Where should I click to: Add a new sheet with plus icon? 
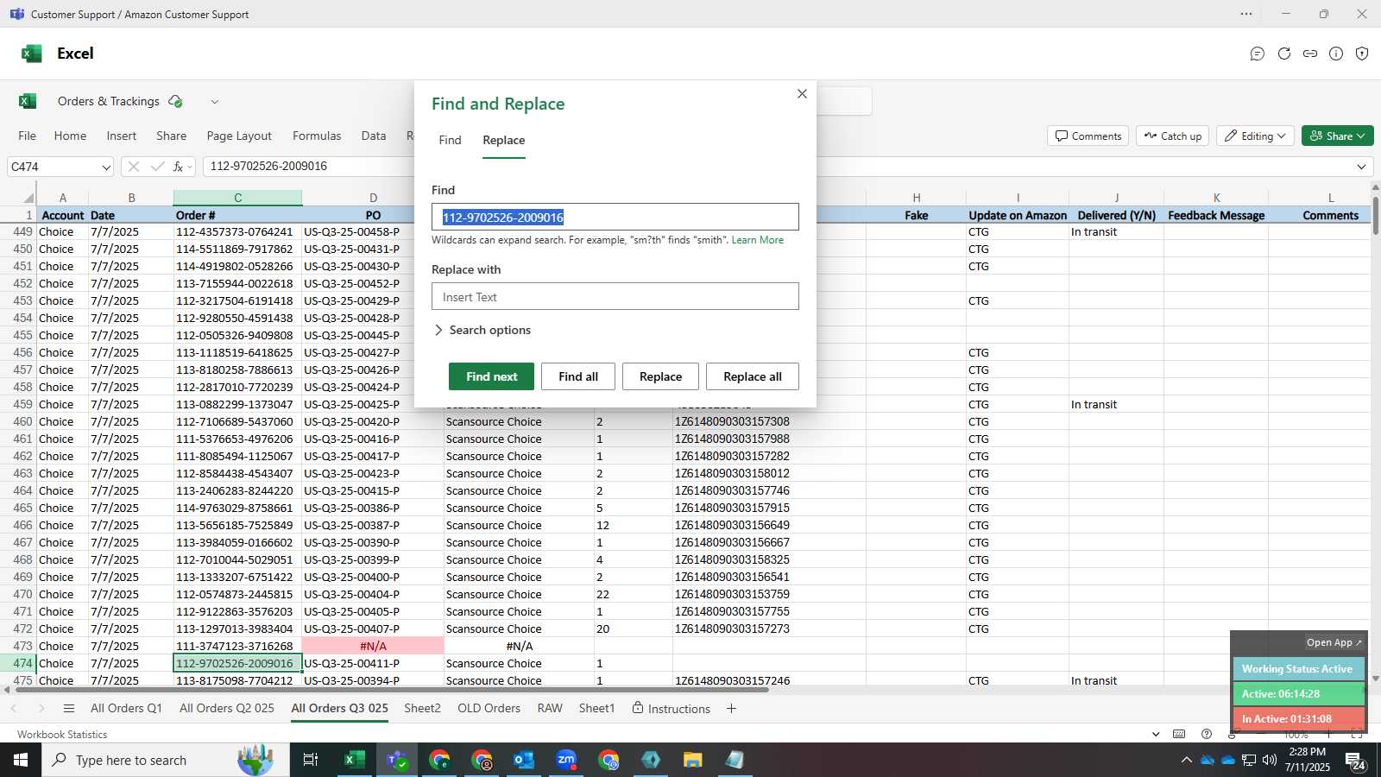[x=731, y=709]
